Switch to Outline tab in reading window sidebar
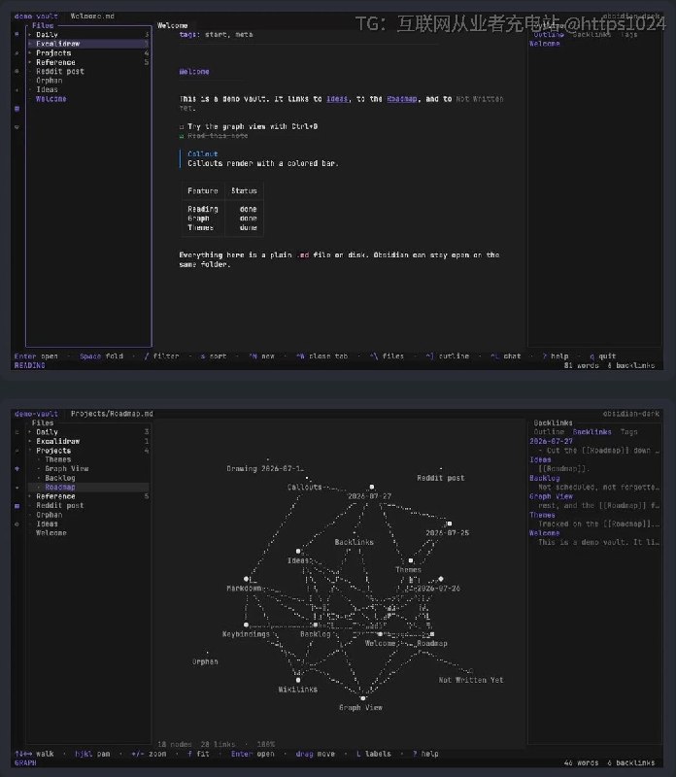 coord(549,35)
